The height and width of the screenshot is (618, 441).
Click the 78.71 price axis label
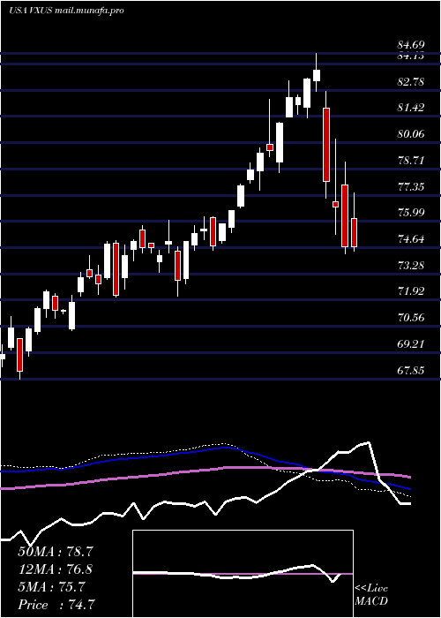click(411, 161)
